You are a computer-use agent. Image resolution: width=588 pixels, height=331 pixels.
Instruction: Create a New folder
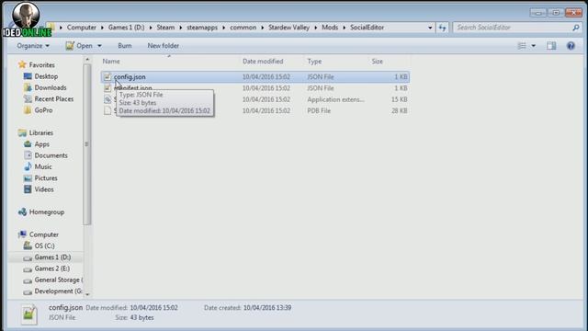[164, 46]
